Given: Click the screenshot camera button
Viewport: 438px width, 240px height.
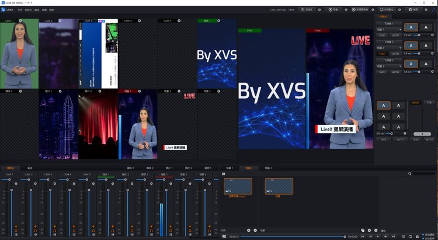Looking at the screenshot, I should [412, 10].
